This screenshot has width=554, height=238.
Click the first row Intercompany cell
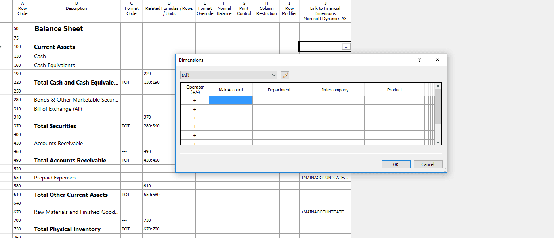point(335,100)
